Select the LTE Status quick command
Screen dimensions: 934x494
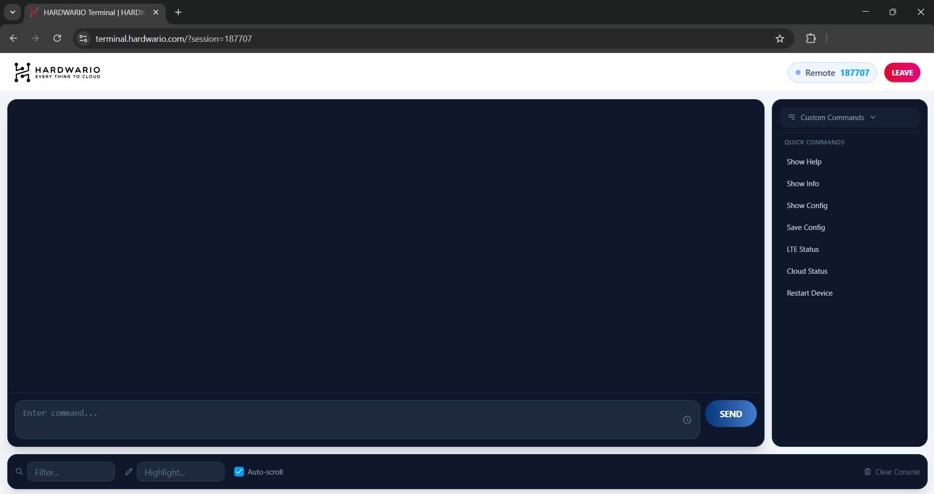click(x=803, y=249)
